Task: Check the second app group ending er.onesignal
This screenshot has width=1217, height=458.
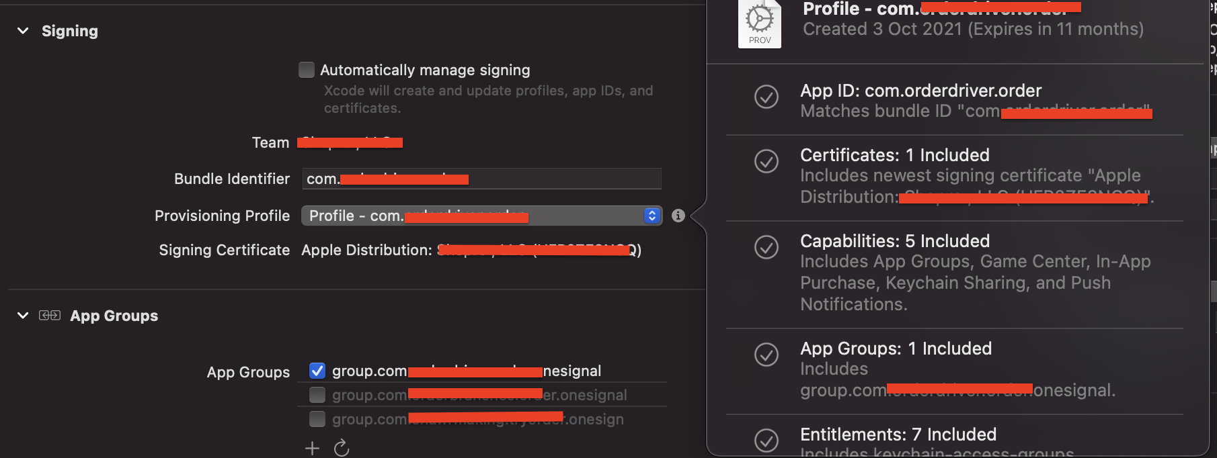Action: click(x=317, y=395)
